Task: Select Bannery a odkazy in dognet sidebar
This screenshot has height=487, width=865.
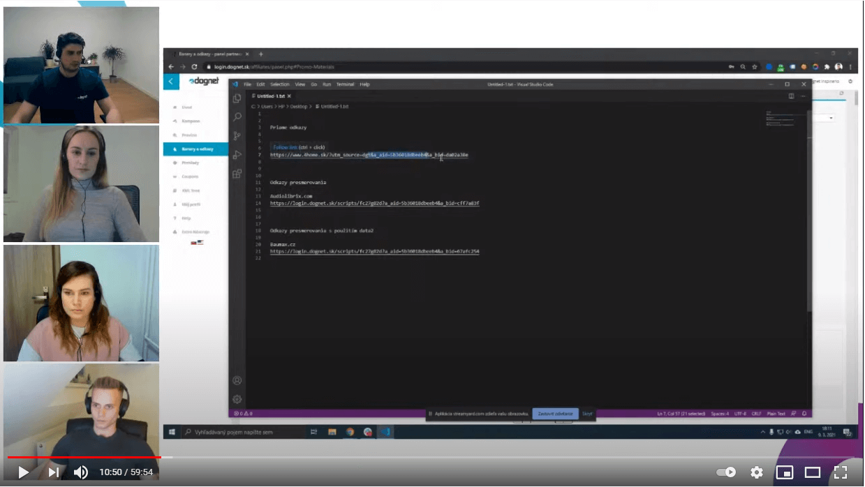Action: (x=196, y=149)
